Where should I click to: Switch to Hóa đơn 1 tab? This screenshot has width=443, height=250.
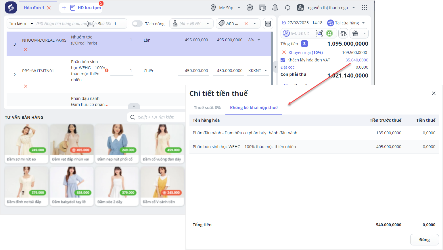pos(34,8)
